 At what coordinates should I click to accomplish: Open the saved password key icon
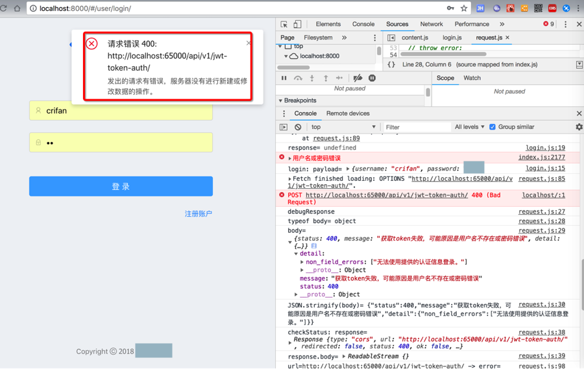coord(450,8)
